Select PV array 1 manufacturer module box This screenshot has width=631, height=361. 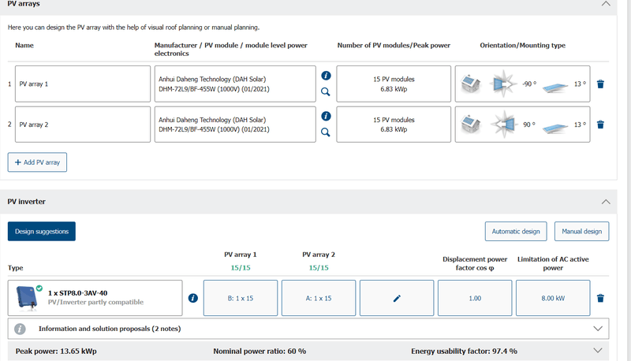tap(235, 84)
